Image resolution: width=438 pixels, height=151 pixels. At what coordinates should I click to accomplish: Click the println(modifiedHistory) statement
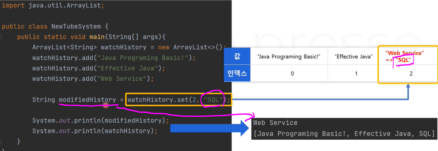click(x=101, y=121)
